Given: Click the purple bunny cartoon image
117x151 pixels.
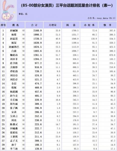Looking at the screenshot, I should coord(9,10).
